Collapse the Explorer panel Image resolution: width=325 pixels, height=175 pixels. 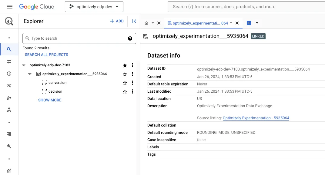134,21
